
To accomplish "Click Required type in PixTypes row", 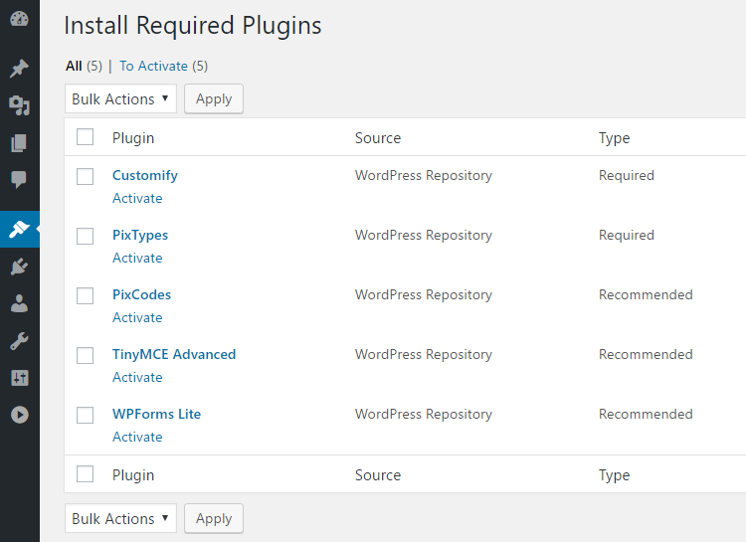I will pyautogui.click(x=627, y=235).
